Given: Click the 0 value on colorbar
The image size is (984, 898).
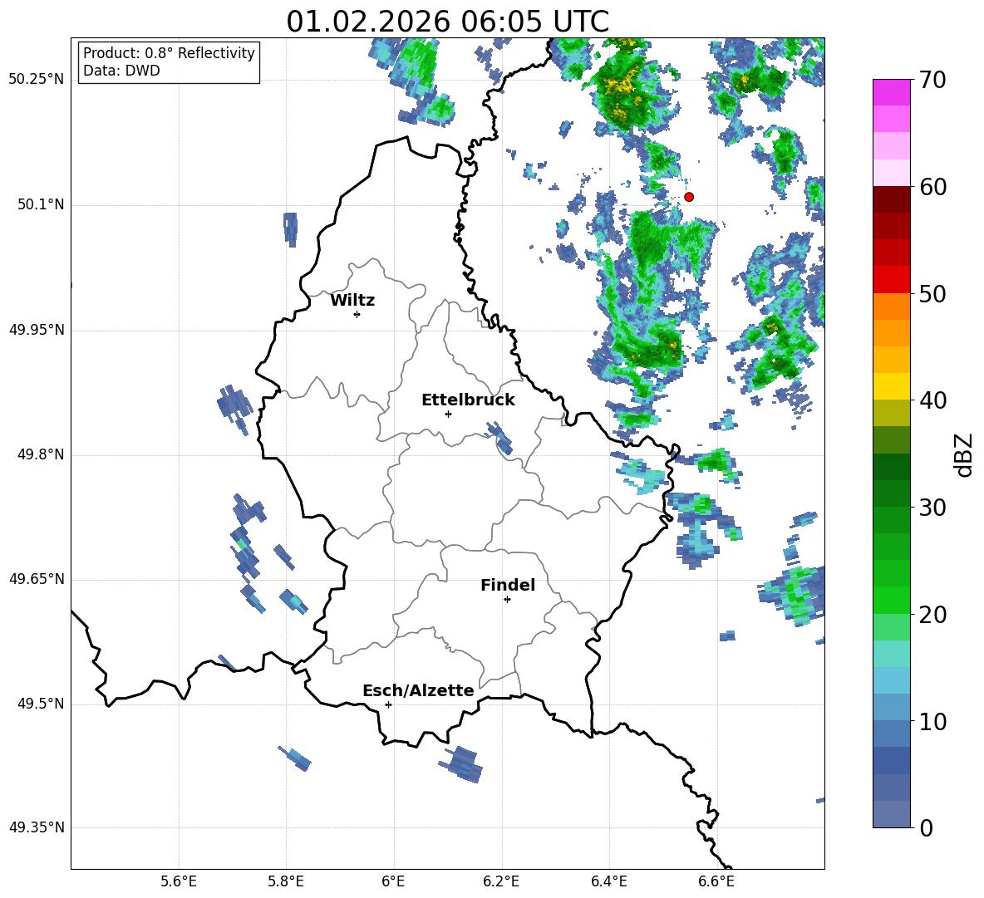Looking at the screenshot, I should (x=927, y=827).
